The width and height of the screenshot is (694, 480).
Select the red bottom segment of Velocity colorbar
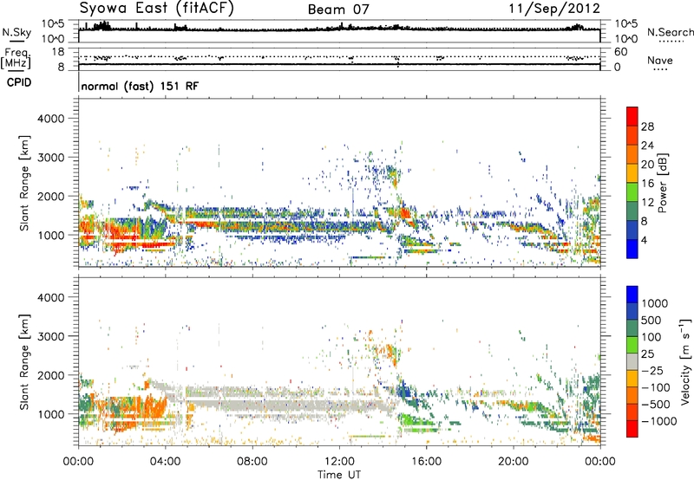[x=632, y=429]
